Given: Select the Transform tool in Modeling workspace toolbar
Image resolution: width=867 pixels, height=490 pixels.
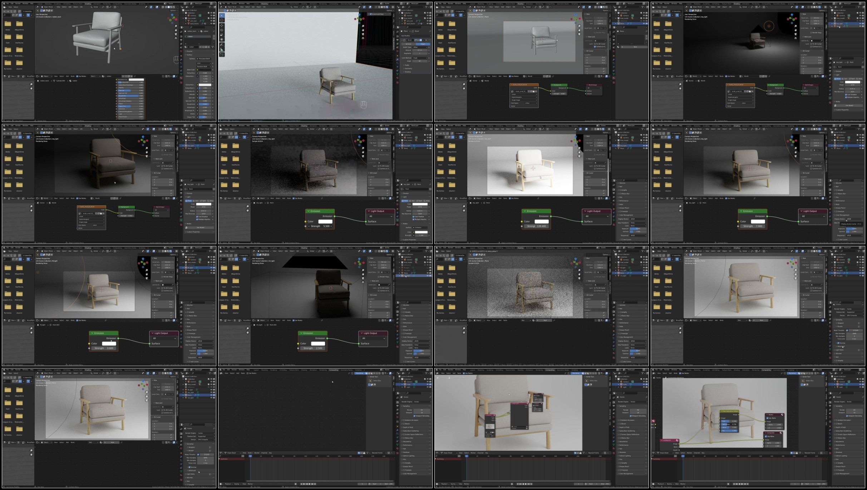Looking at the screenshot, I should (222, 40).
